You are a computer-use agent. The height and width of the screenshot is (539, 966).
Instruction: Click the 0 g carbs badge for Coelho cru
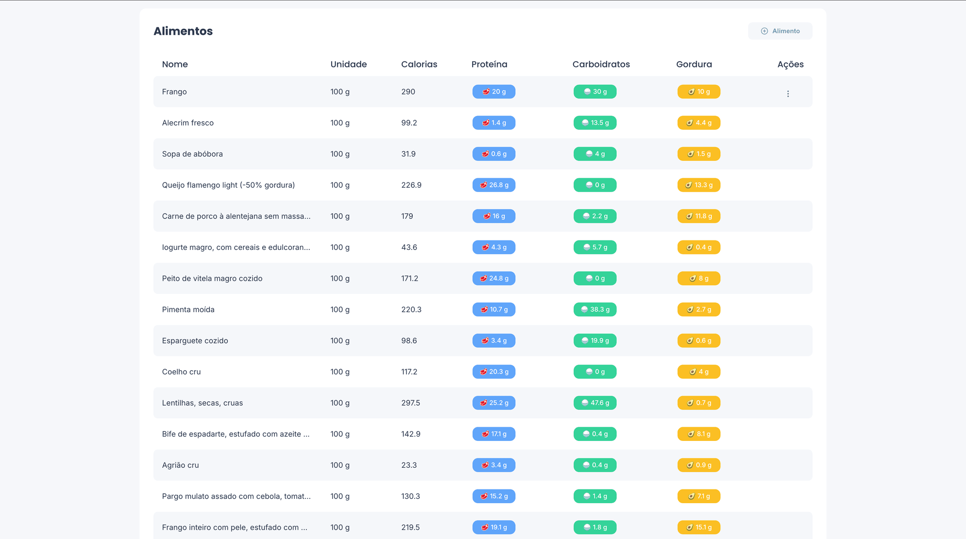coord(595,372)
